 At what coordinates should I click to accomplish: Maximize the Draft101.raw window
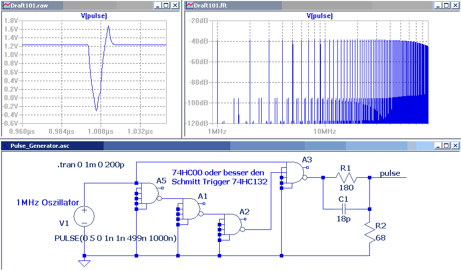click(166, 6)
